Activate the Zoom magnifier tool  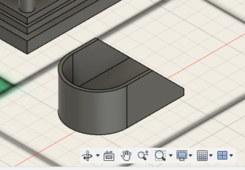pyautogui.click(x=143, y=155)
